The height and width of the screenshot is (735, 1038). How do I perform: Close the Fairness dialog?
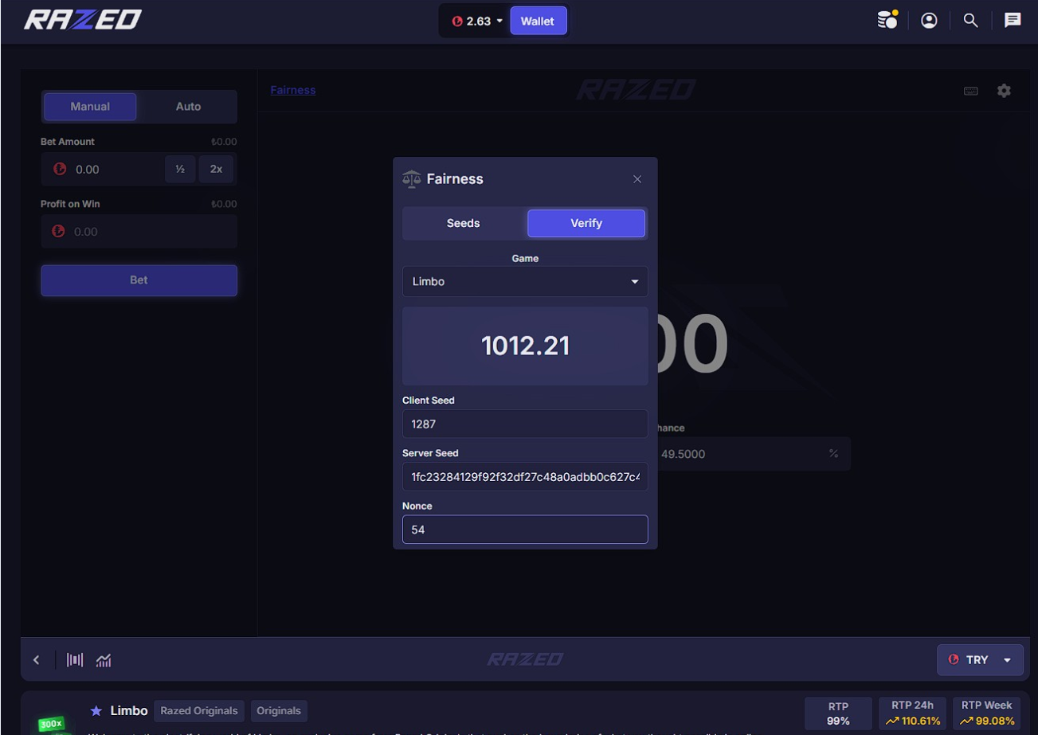point(637,179)
